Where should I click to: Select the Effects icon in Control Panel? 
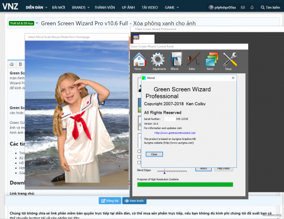(x=175, y=61)
